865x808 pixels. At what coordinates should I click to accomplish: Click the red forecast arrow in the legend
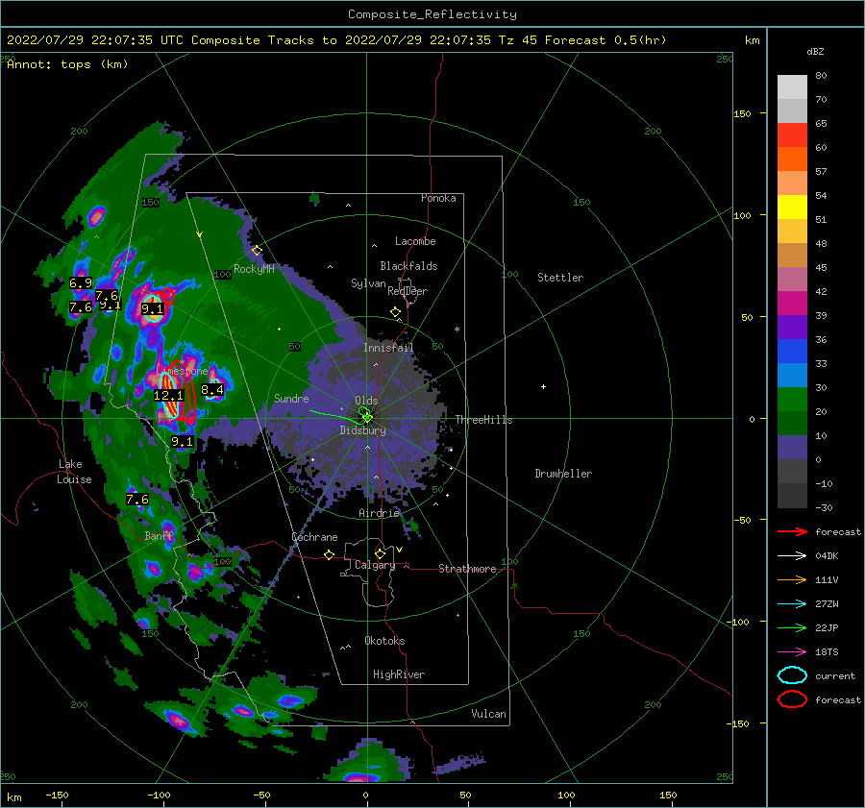[x=792, y=531]
